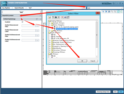
Task: Click New Filter icon in Select Filter toolbar
Action: tap(53, 17)
